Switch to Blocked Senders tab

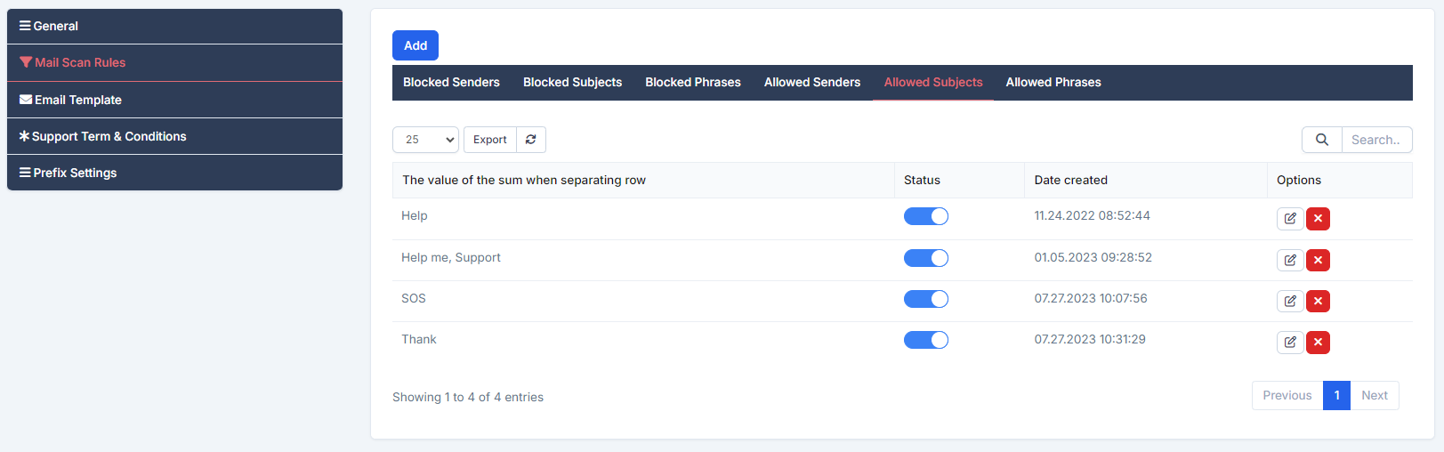(x=451, y=83)
